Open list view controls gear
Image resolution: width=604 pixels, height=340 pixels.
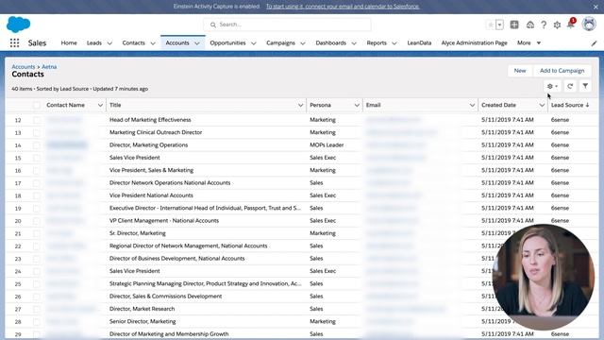click(x=552, y=86)
